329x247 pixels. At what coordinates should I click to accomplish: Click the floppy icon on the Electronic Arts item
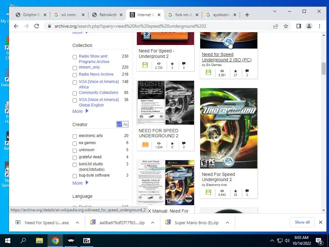click(x=208, y=192)
